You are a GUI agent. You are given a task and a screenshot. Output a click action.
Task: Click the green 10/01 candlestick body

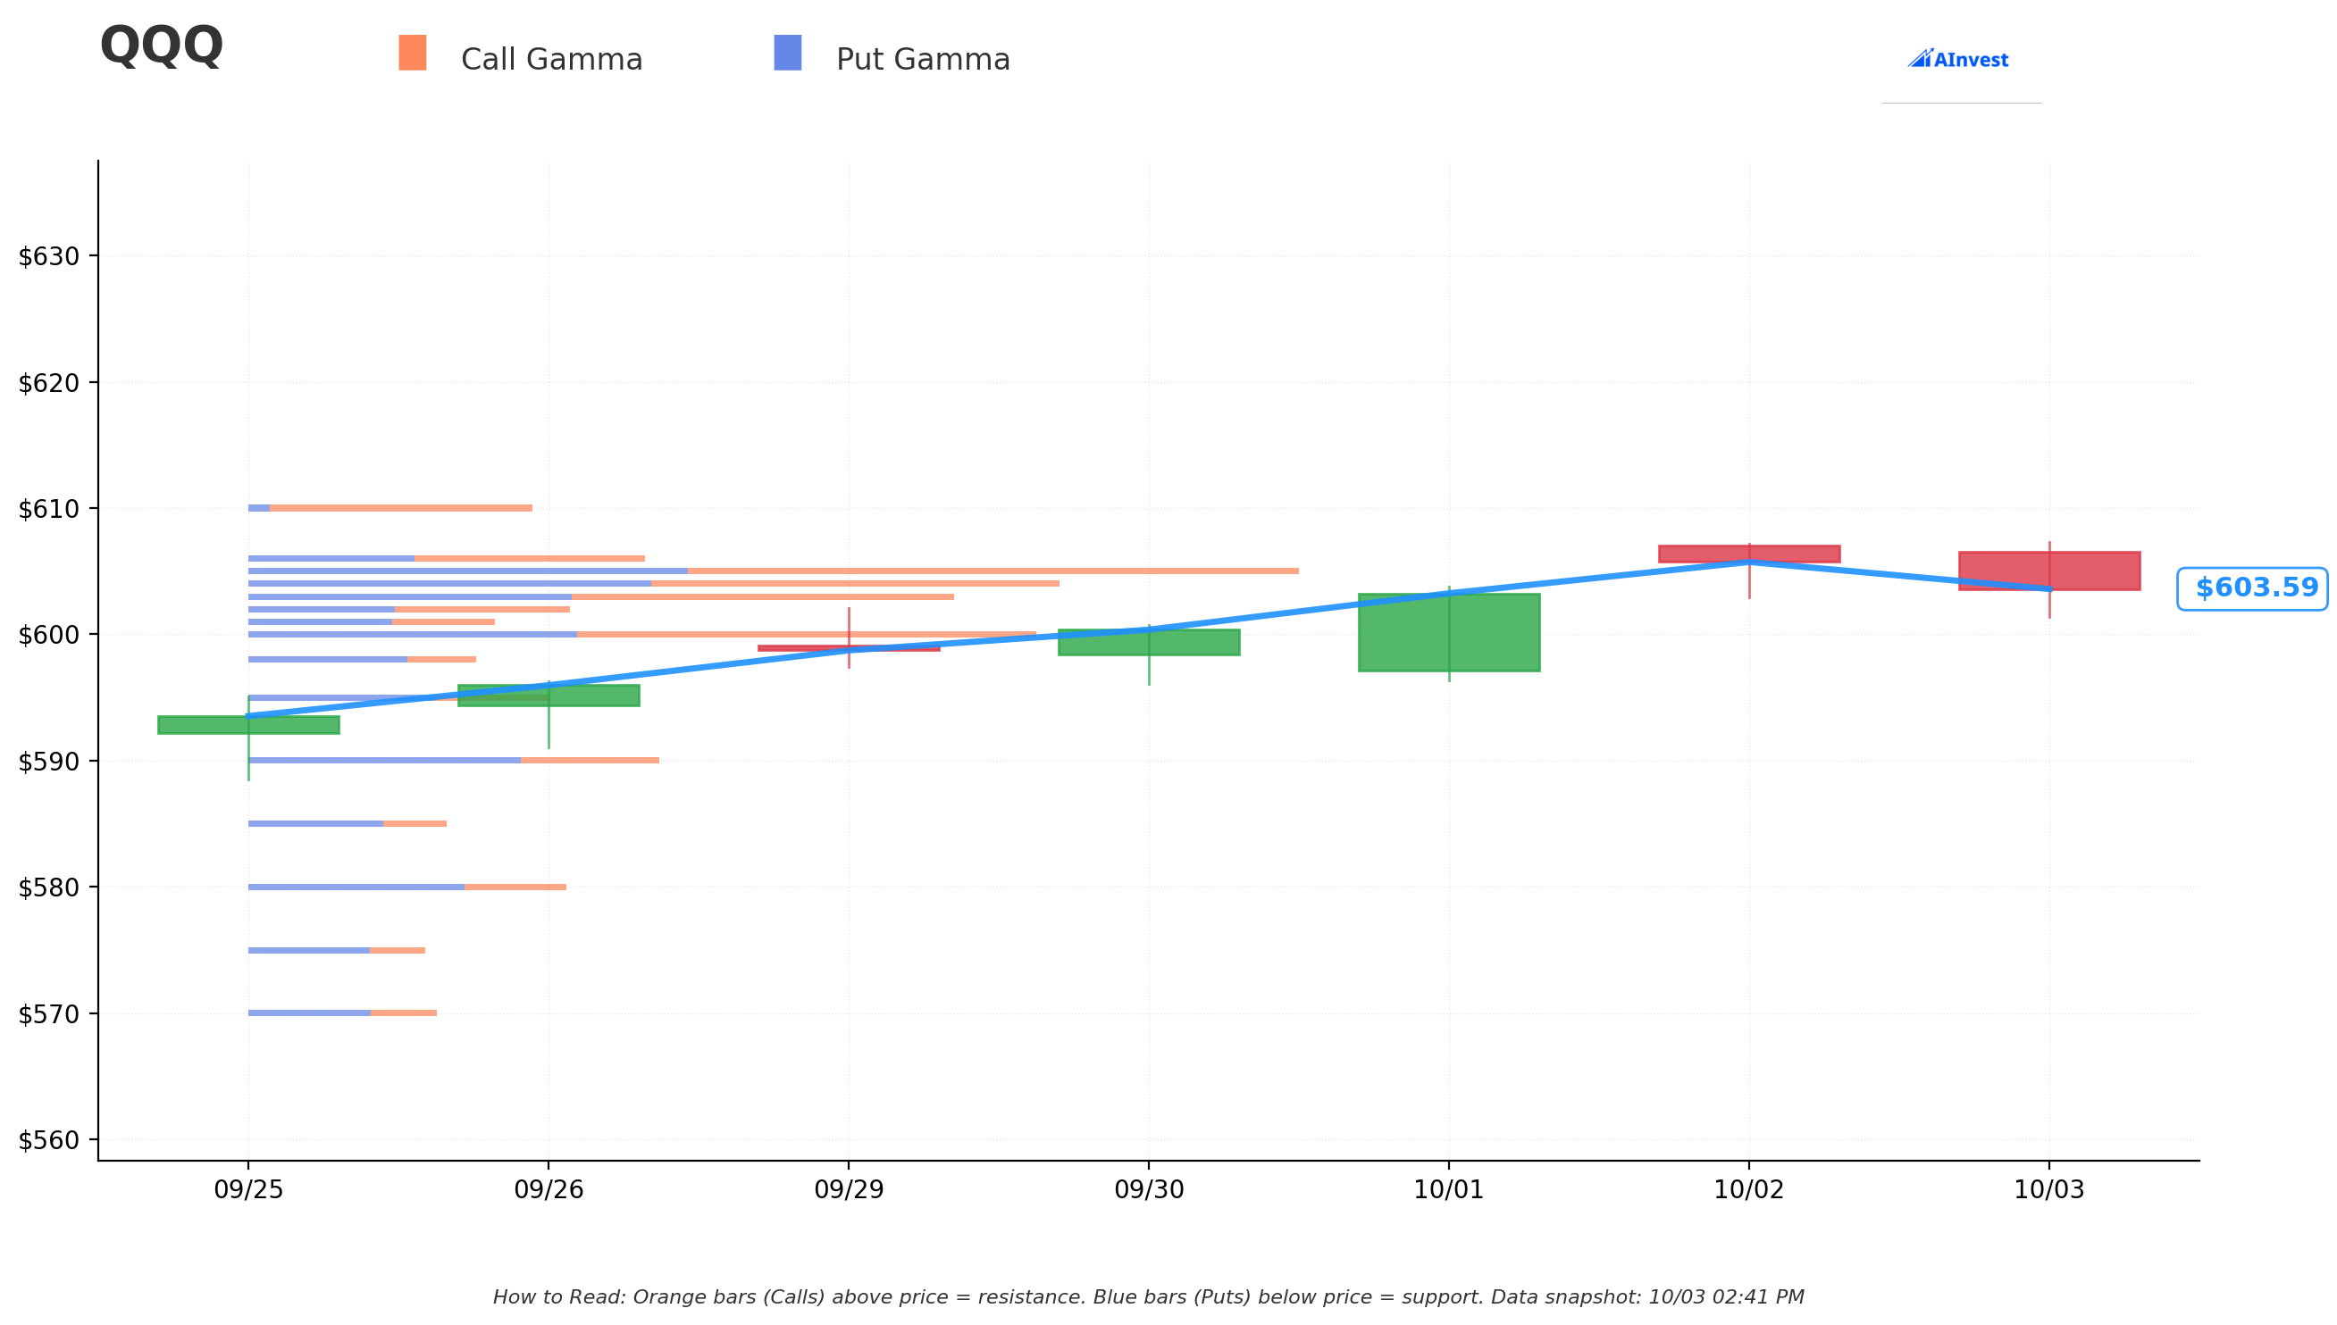[x=1448, y=632]
